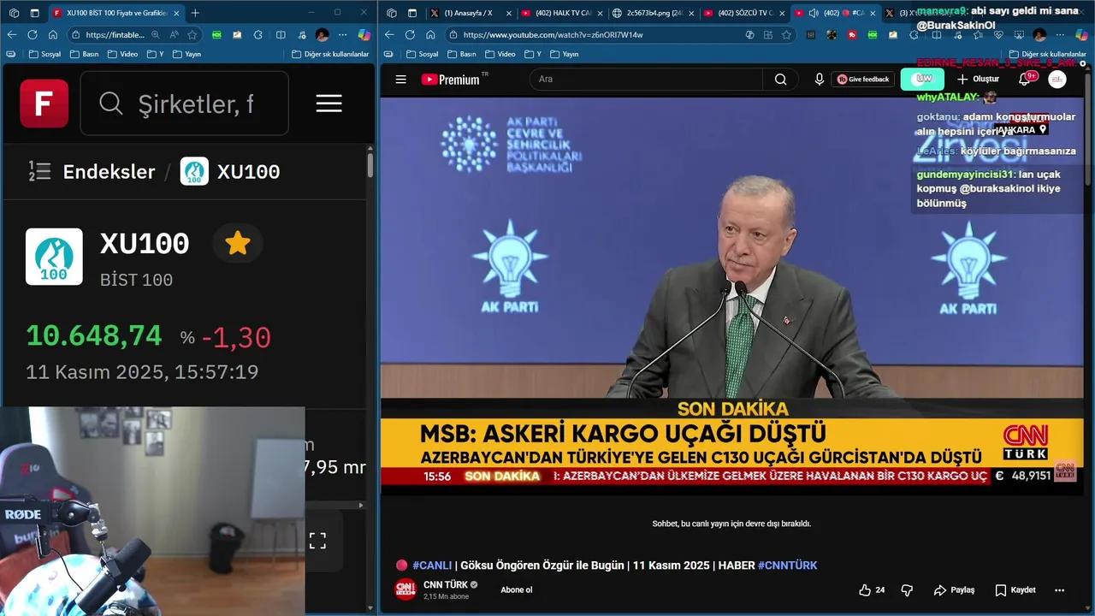Image resolution: width=1095 pixels, height=616 pixels.
Task: Dislike the CNN TÜRK video
Action: 907,589
